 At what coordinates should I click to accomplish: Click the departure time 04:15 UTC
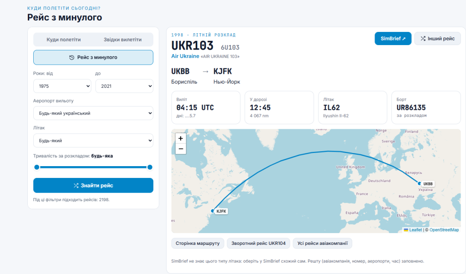coord(195,107)
